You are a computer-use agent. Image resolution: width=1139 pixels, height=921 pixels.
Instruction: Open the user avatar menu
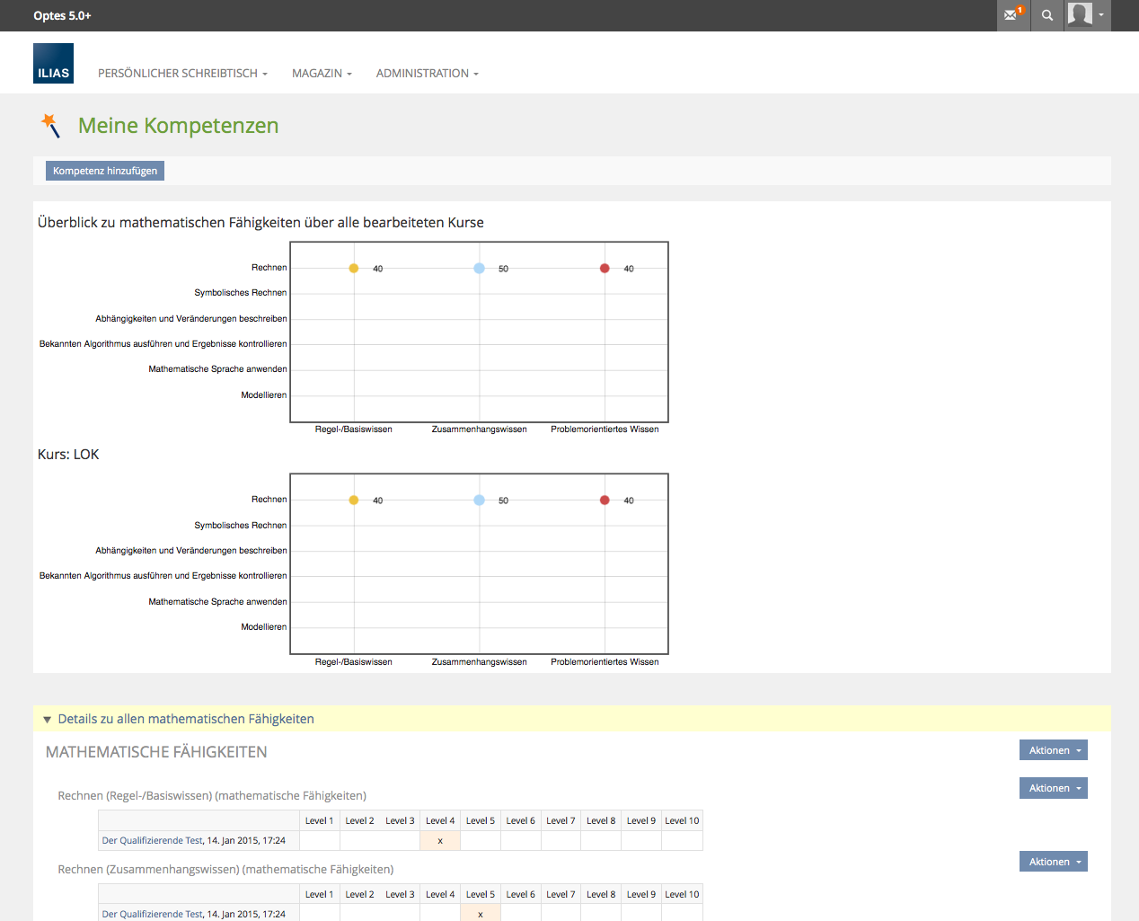point(1087,15)
